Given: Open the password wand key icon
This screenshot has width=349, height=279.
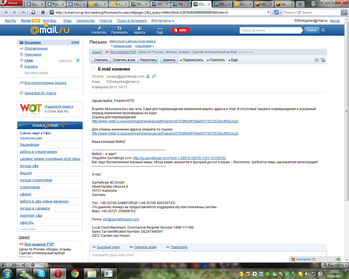Looking at the screenshot, I should (24, 12).
